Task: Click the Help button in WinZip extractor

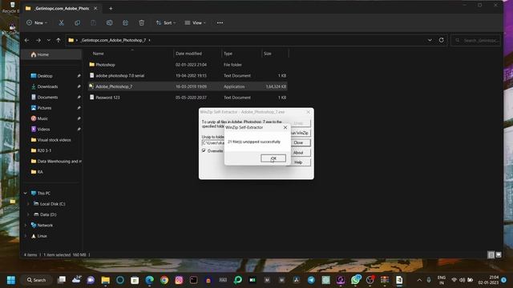Action: 298,162
